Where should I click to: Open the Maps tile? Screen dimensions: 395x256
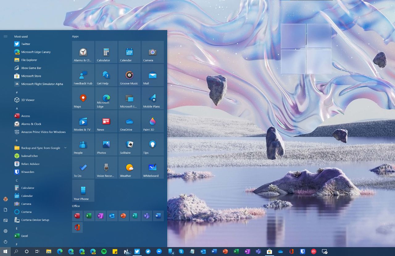point(83,98)
